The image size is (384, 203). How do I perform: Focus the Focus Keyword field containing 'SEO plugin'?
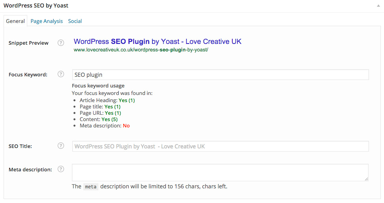[x=220, y=75]
